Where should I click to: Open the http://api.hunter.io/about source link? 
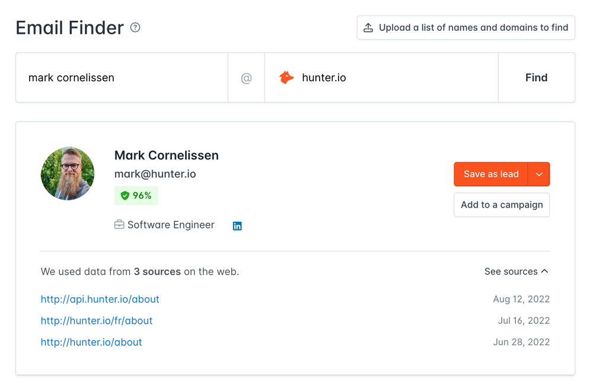point(100,299)
